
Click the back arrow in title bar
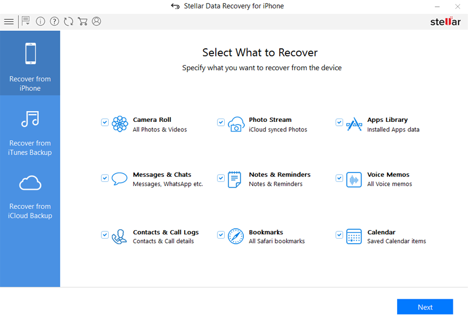pyautogui.click(x=175, y=6)
